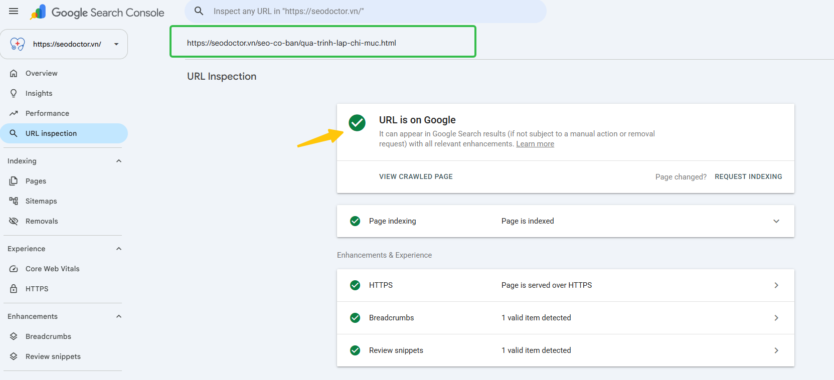Click the Core Web Vitals gauge icon
The height and width of the screenshot is (380, 834).
point(14,269)
